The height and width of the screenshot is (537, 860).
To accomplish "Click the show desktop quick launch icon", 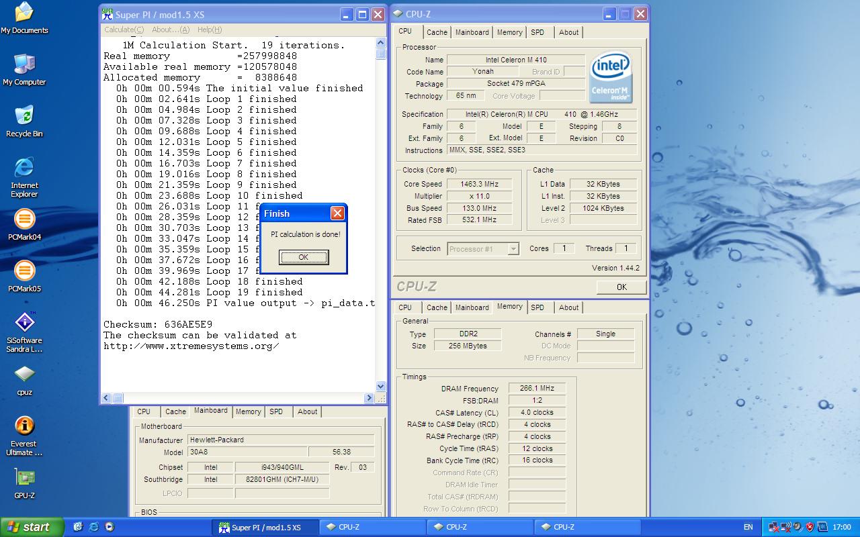I will (x=78, y=527).
